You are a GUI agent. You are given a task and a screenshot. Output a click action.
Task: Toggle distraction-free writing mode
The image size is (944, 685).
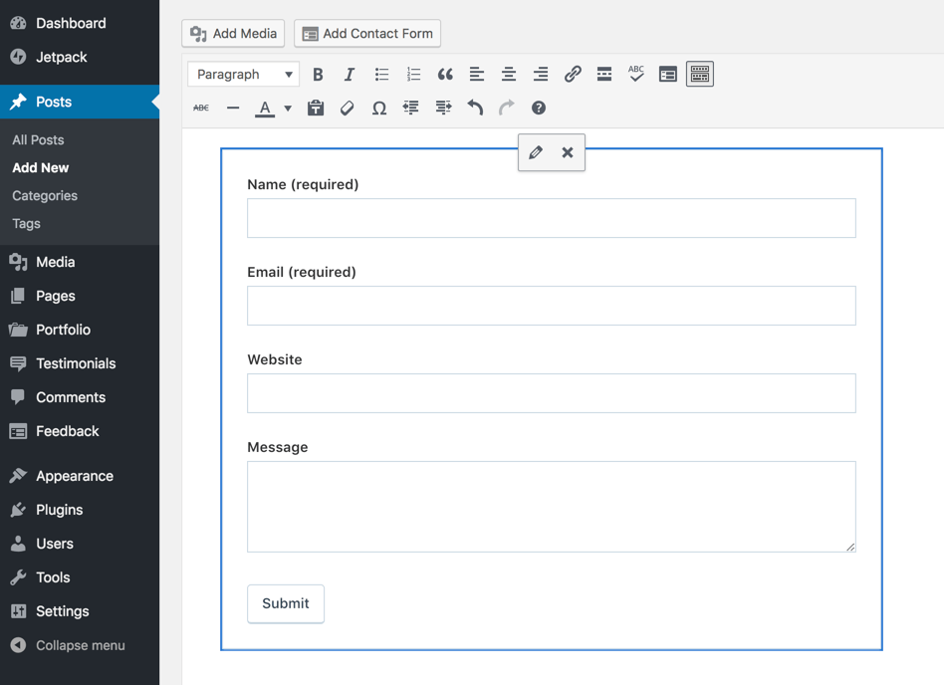coord(668,74)
